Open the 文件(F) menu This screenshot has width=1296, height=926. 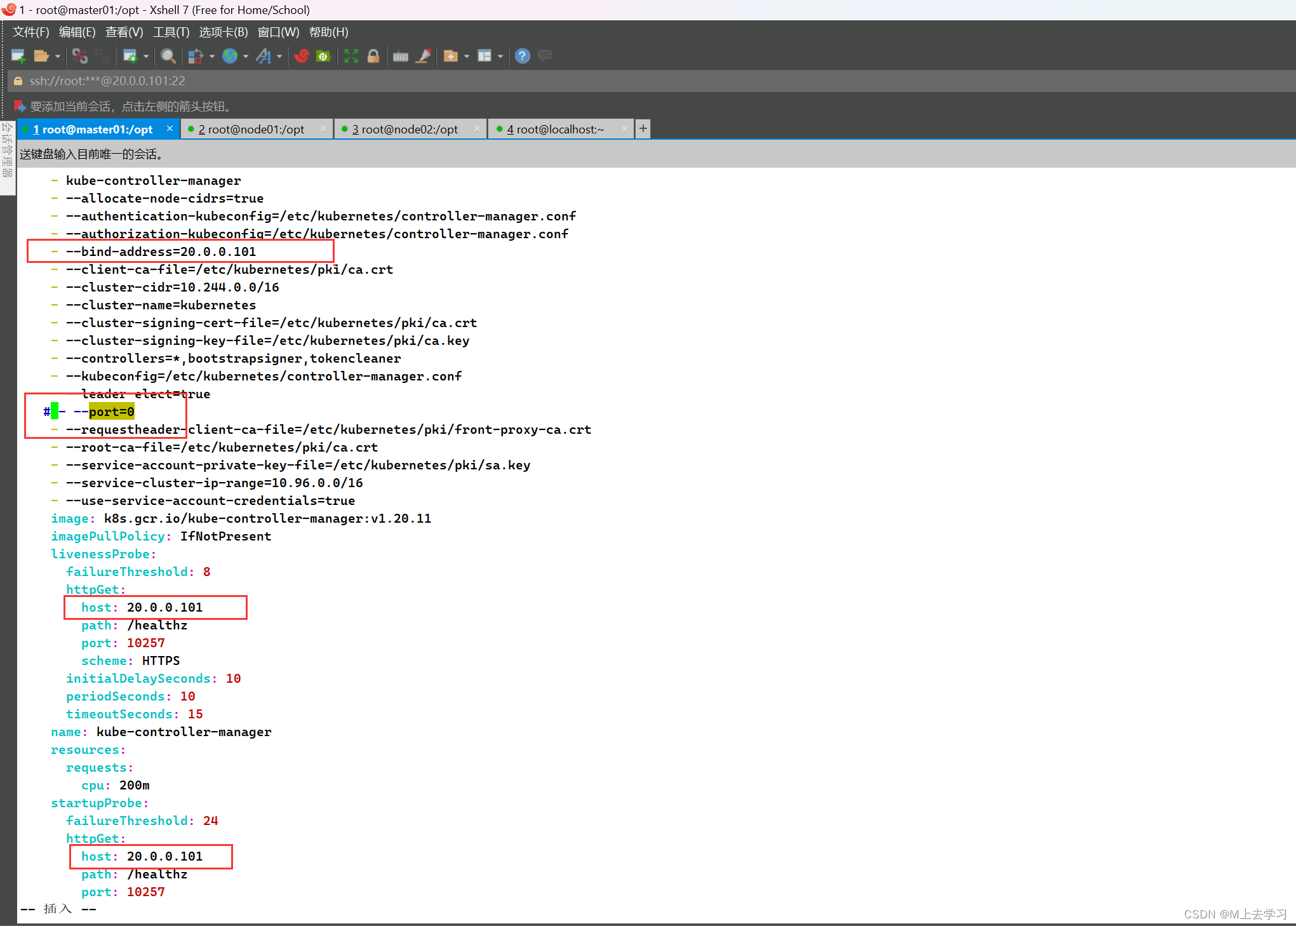[x=31, y=32]
